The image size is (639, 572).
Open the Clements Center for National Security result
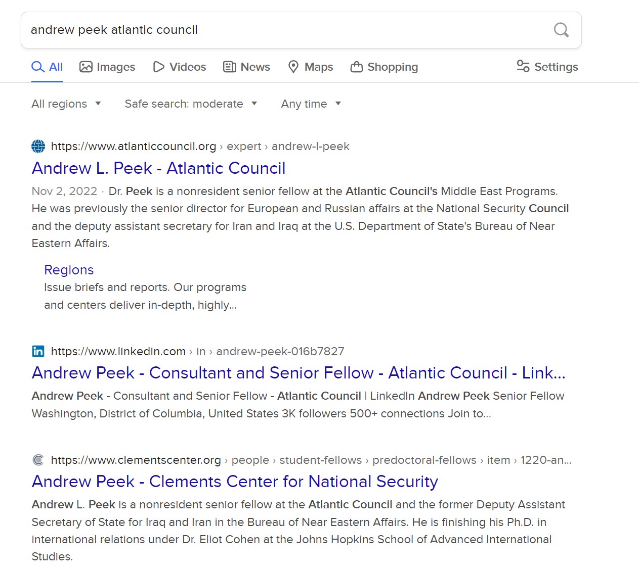click(x=235, y=482)
